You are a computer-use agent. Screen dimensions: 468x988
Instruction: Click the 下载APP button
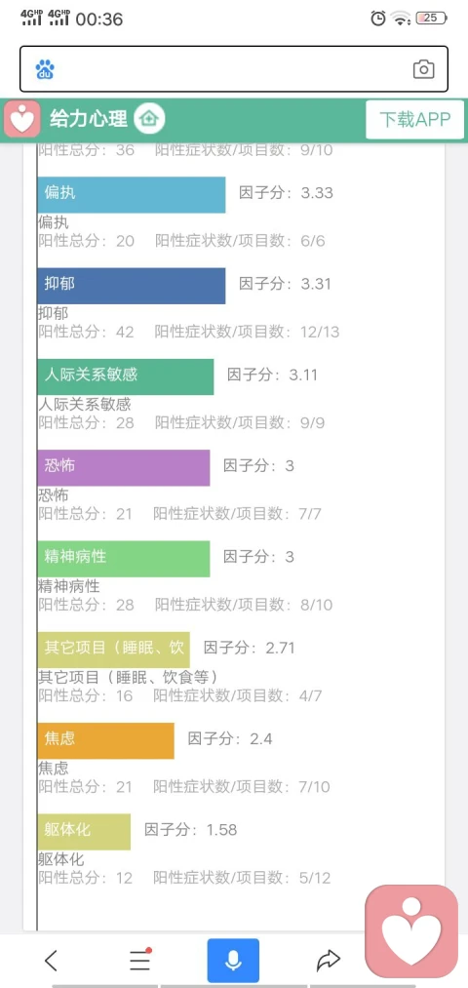tap(415, 119)
